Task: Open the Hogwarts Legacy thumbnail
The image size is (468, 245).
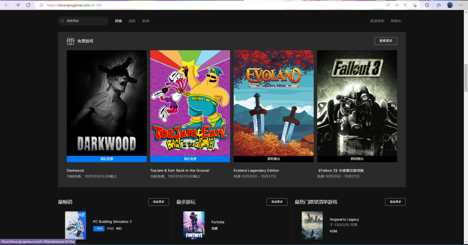Action: (x=312, y=225)
